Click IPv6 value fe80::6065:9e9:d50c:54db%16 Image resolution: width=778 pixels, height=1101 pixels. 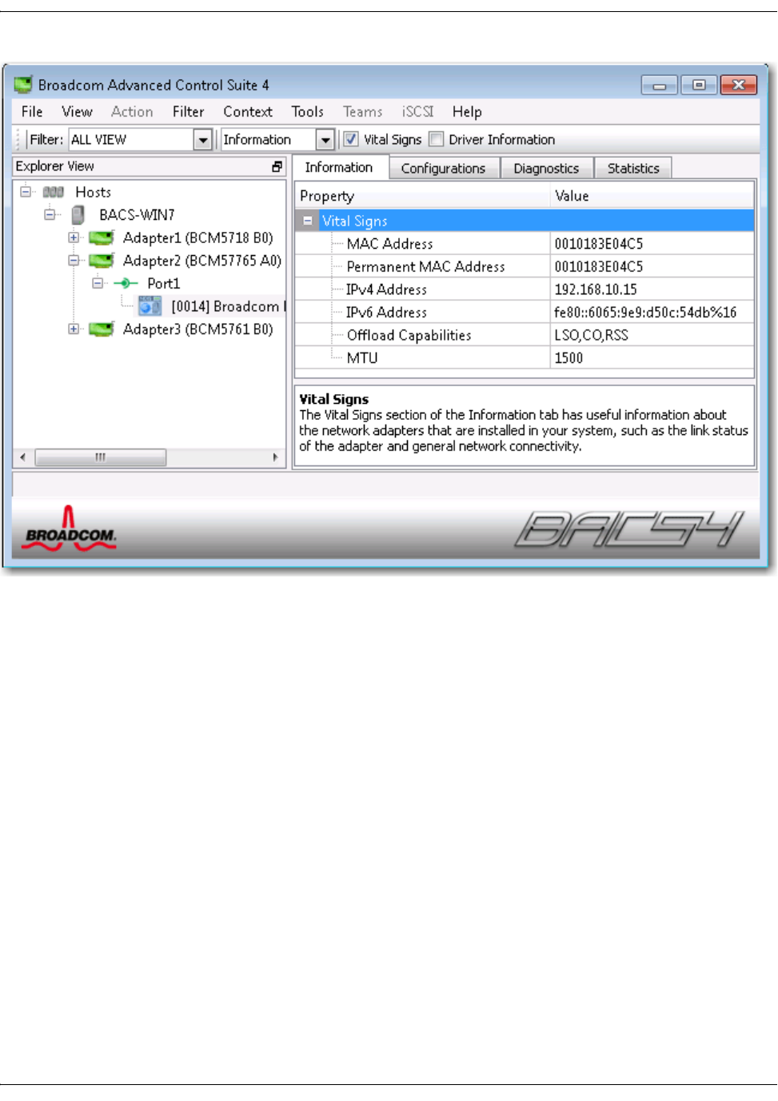(645, 312)
